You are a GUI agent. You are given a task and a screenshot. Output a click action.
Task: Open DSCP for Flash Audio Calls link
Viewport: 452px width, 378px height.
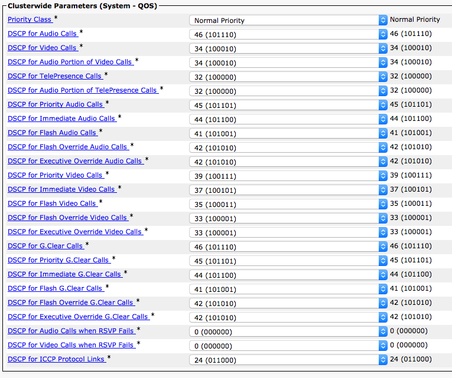click(x=53, y=133)
